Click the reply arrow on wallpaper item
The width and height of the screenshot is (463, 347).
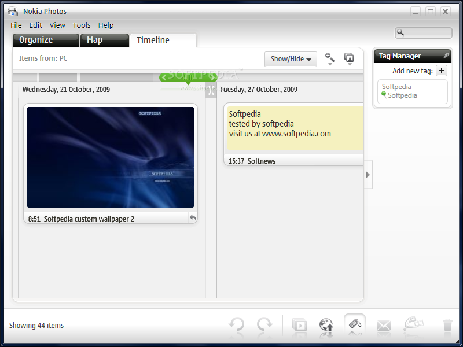point(193,218)
